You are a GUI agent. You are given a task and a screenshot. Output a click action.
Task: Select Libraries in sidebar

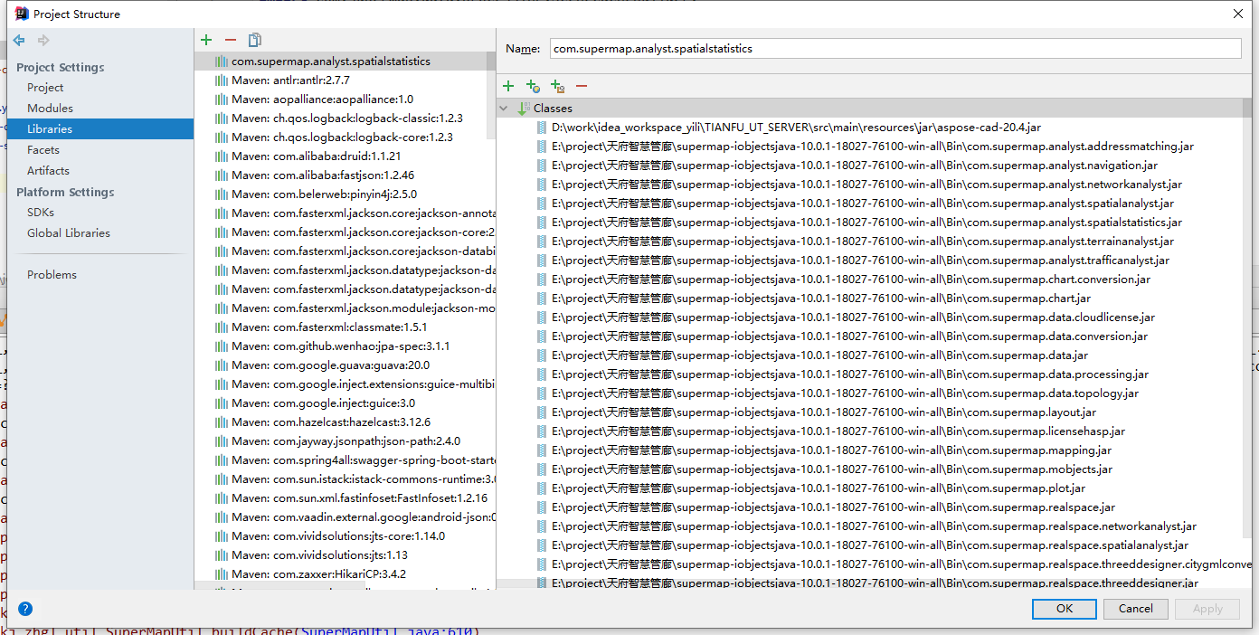100,129
